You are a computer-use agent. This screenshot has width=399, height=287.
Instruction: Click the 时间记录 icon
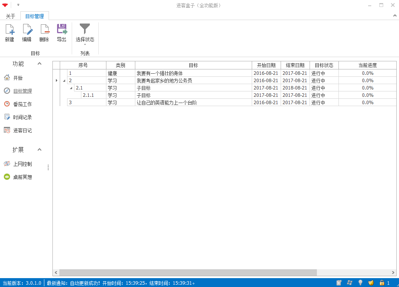pyautogui.click(x=7, y=117)
